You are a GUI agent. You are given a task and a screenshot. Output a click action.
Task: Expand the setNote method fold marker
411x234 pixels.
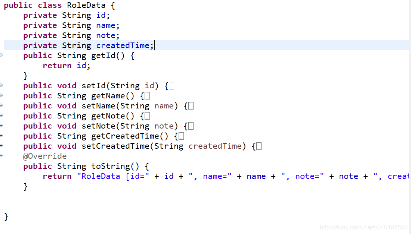coord(1,126)
